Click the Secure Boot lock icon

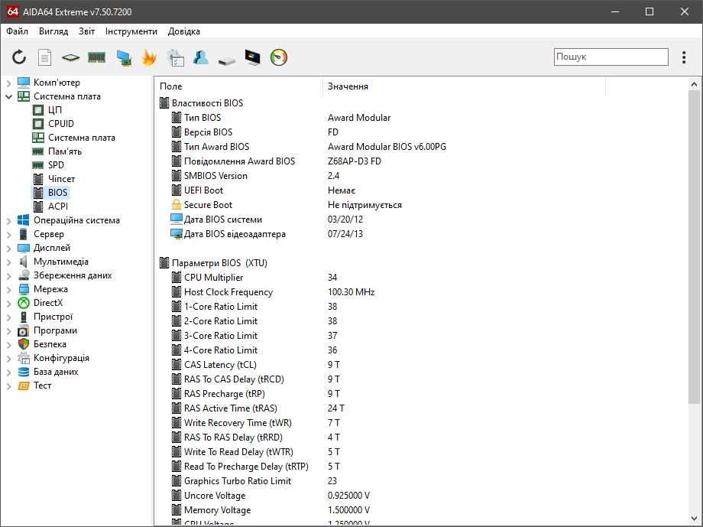coord(177,205)
